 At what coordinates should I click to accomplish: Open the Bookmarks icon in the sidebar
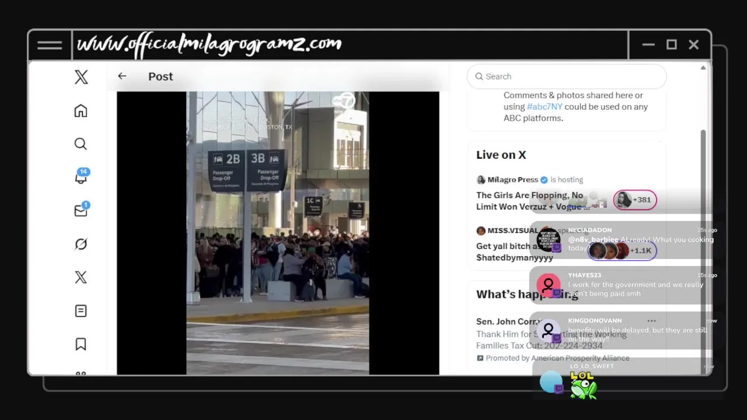(81, 344)
